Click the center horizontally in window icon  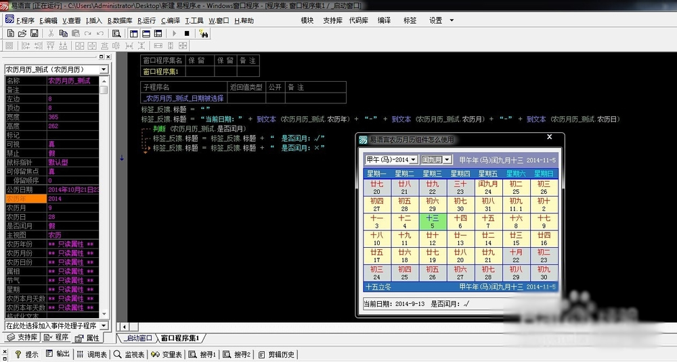(x=80, y=46)
